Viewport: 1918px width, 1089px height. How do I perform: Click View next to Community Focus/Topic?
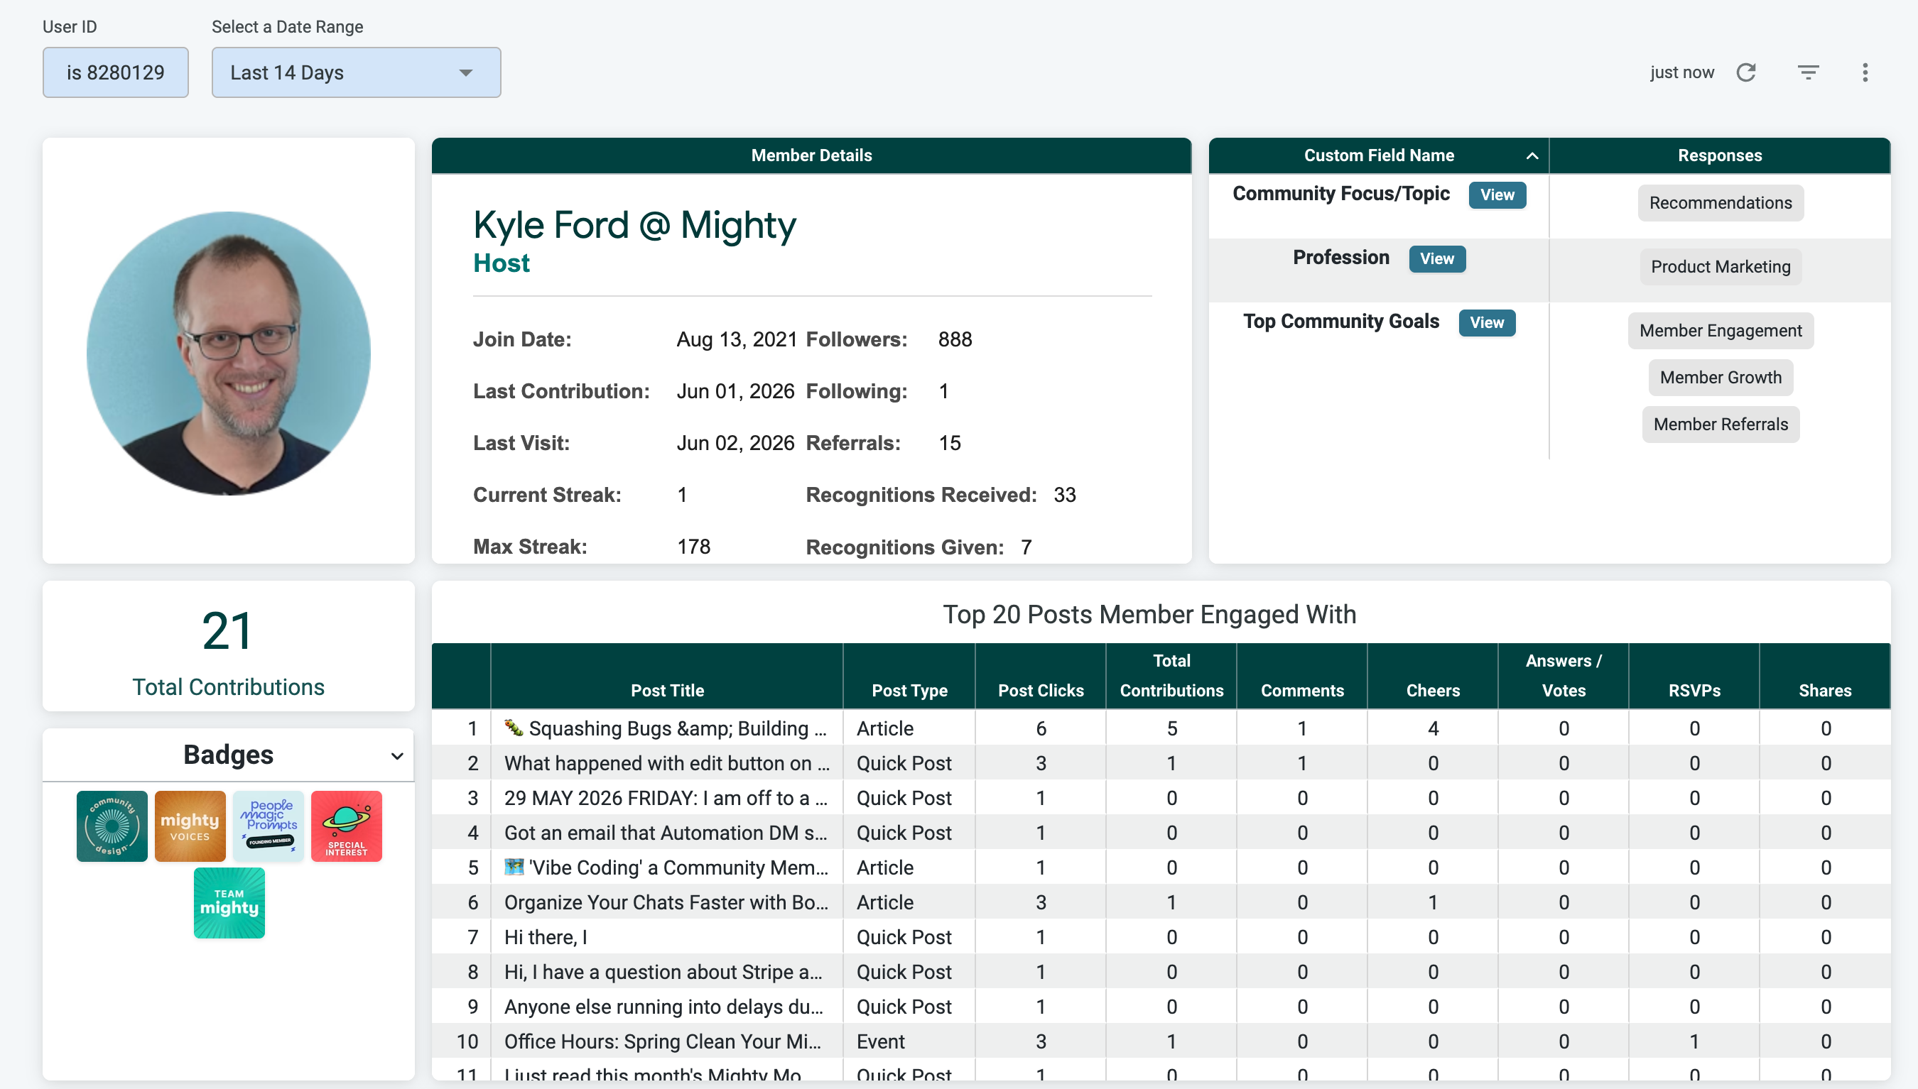click(1497, 195)
